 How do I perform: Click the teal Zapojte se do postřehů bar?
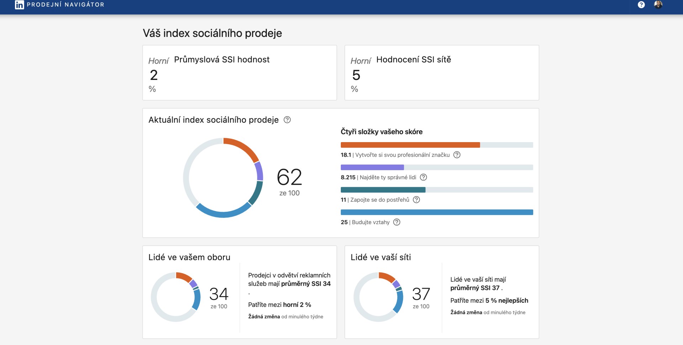pos(383,190)
